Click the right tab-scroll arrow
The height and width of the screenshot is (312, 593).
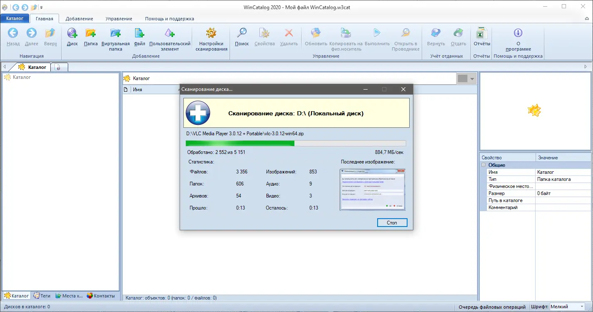tap(586, 67)
